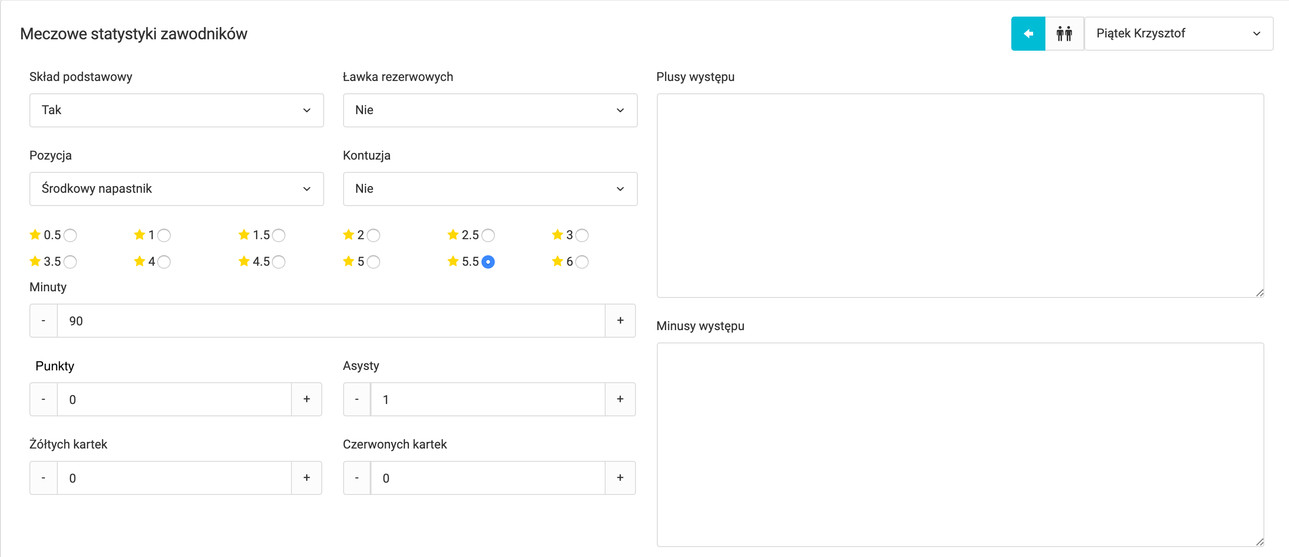
Task: Add one Żółtych kartek with plus
Action: tap(307, 477)
